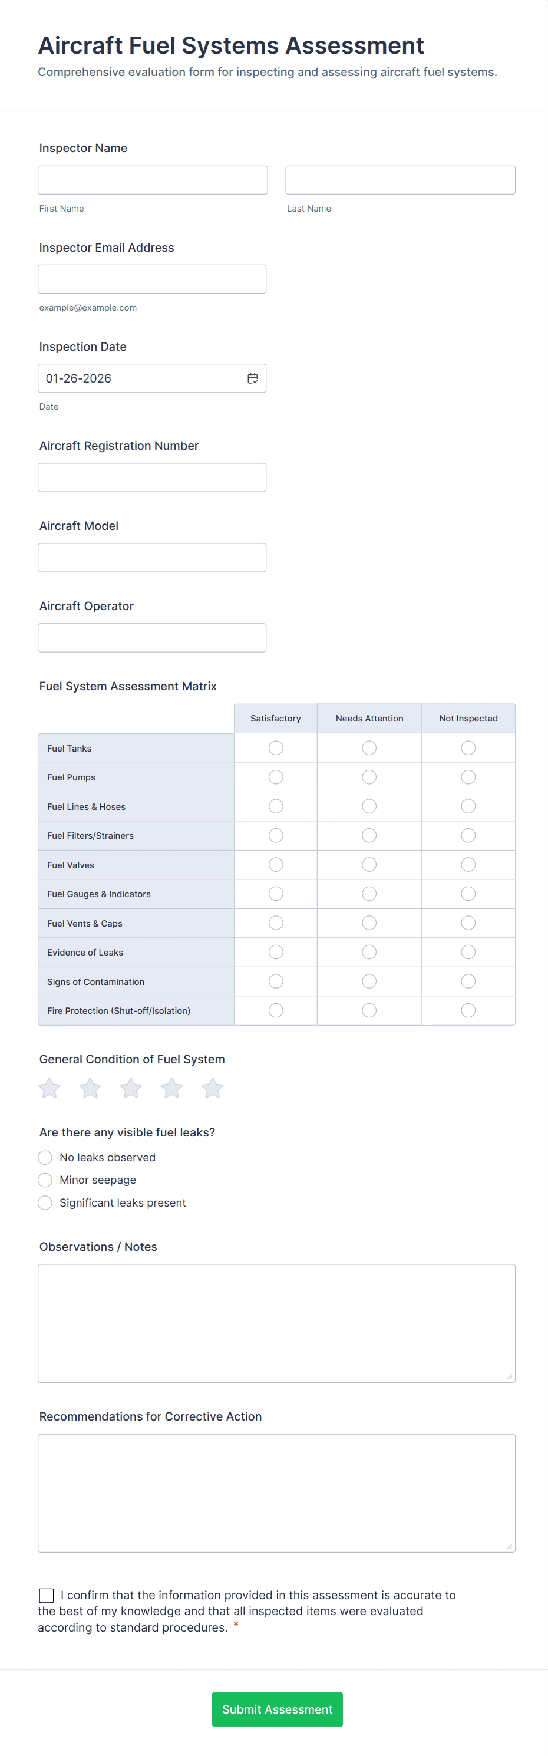
Task: Mark Evidence of Leaks as Satisfactory
Action: [275, 951]
